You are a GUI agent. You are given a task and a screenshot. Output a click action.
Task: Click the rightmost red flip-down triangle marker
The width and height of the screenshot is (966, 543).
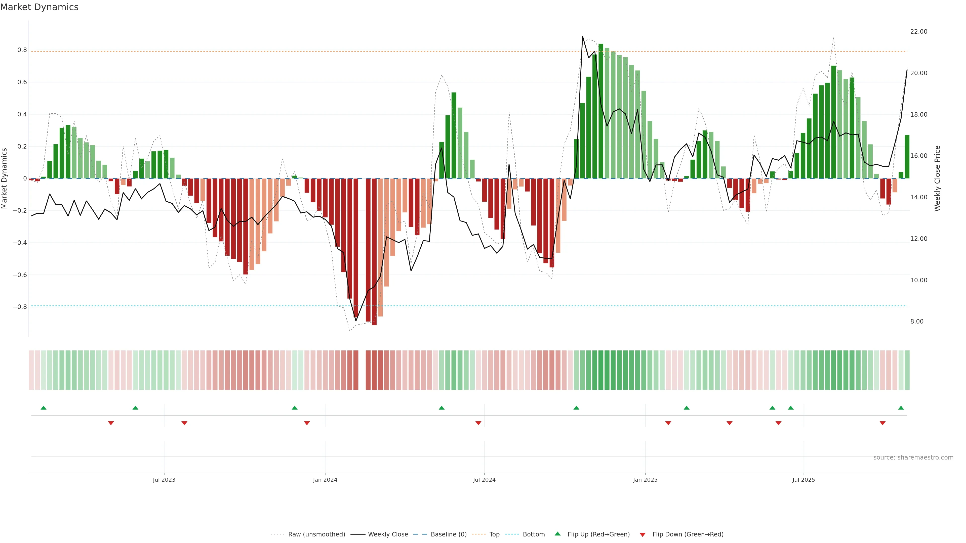[882, 423]
